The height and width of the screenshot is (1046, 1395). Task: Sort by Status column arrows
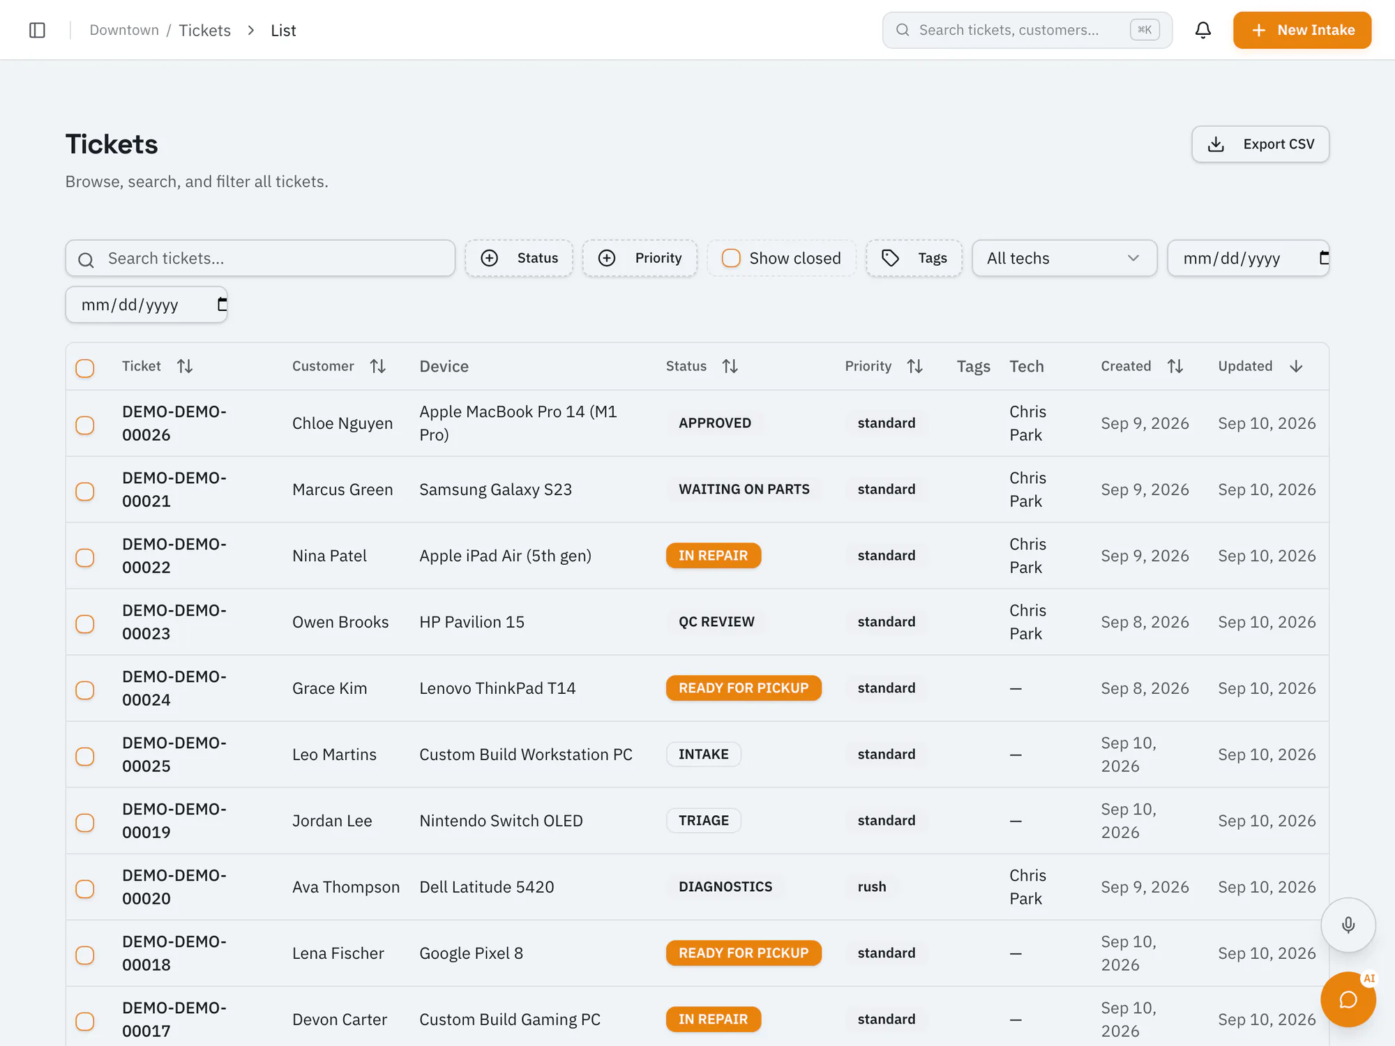730,366
